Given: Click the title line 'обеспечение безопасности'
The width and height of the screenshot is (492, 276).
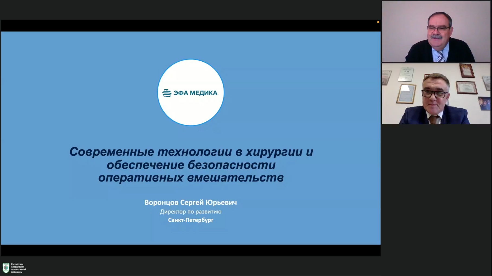Looking at the screenshot, I should pos(191,165).
